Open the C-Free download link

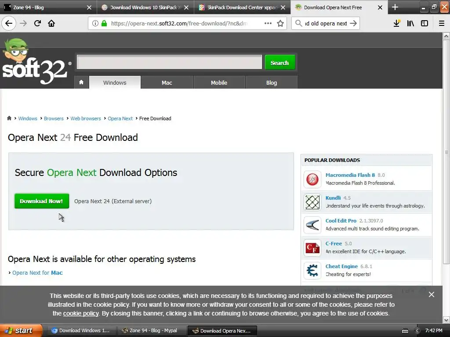point(334,244)
